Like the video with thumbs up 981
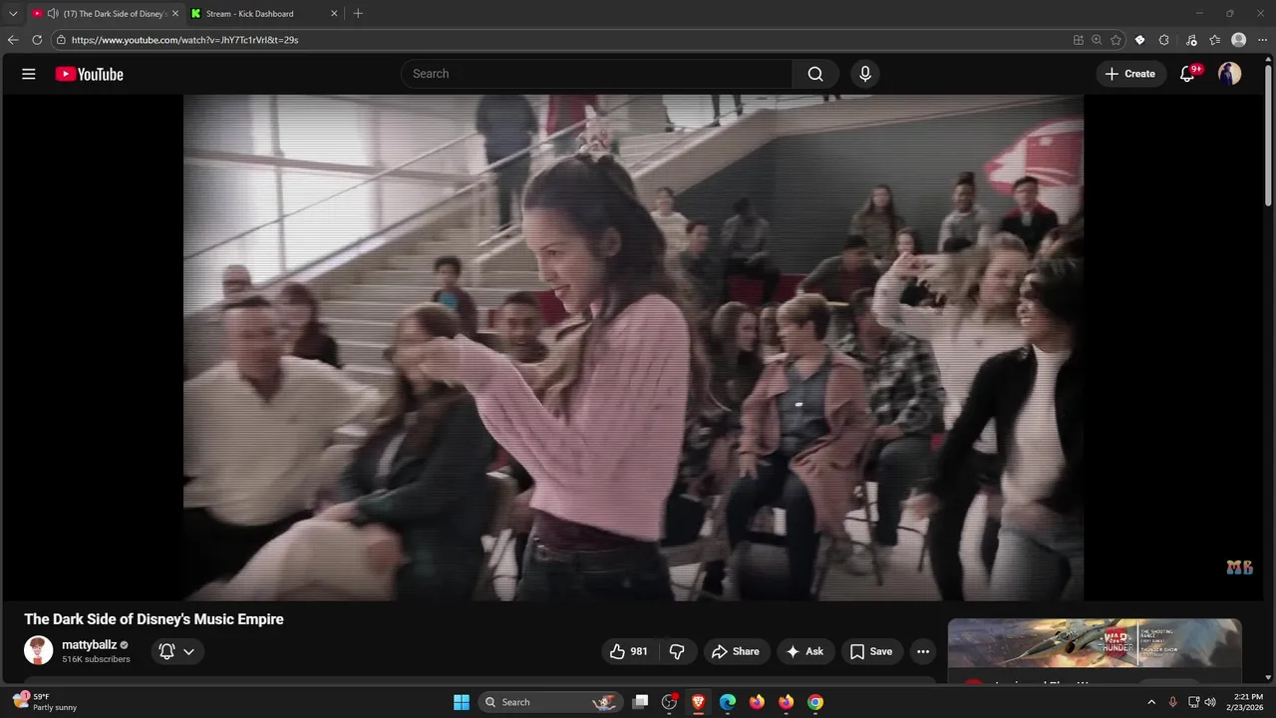Viewport: 1276px width, 718px height. pos(629,651)
